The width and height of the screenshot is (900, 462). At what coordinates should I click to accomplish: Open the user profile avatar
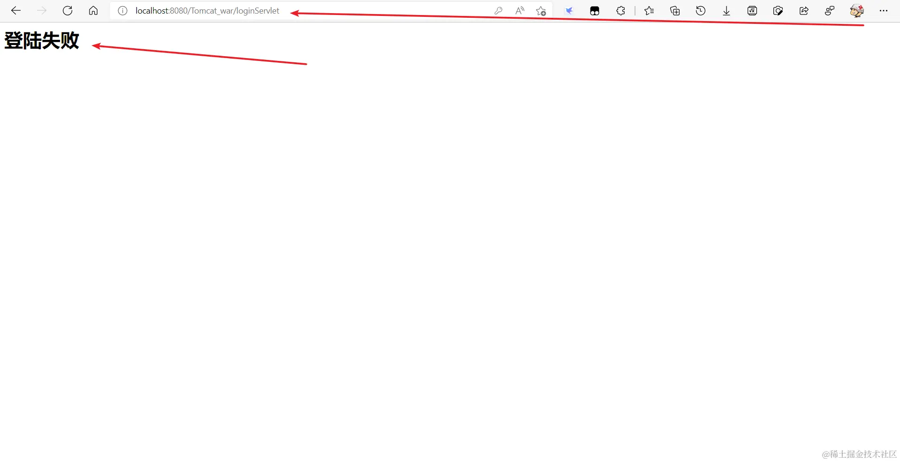857,11
